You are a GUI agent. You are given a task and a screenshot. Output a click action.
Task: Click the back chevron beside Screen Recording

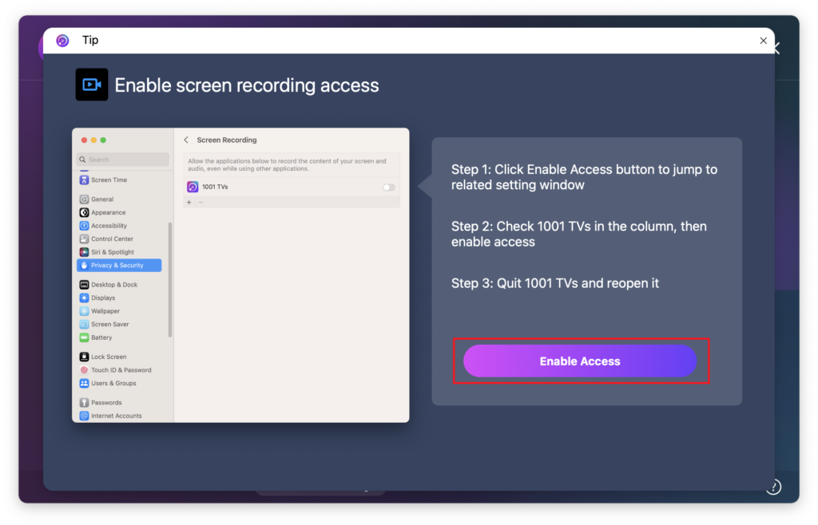186,140
